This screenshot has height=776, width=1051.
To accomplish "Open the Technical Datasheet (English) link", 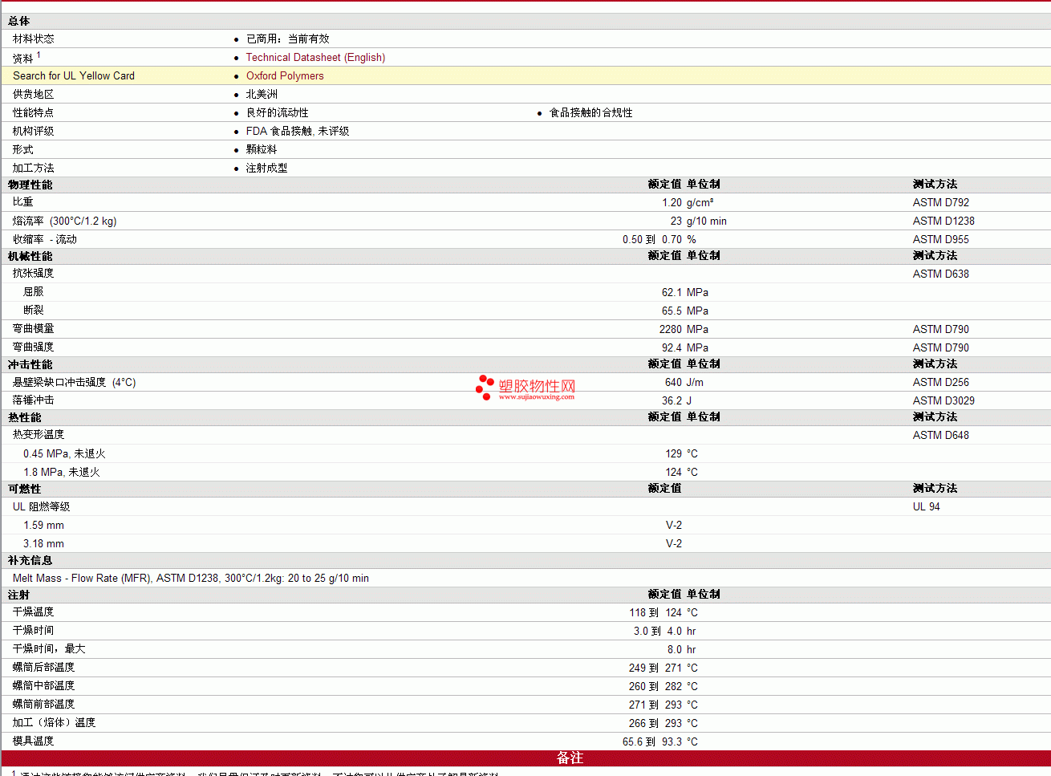I will [315, 58].
